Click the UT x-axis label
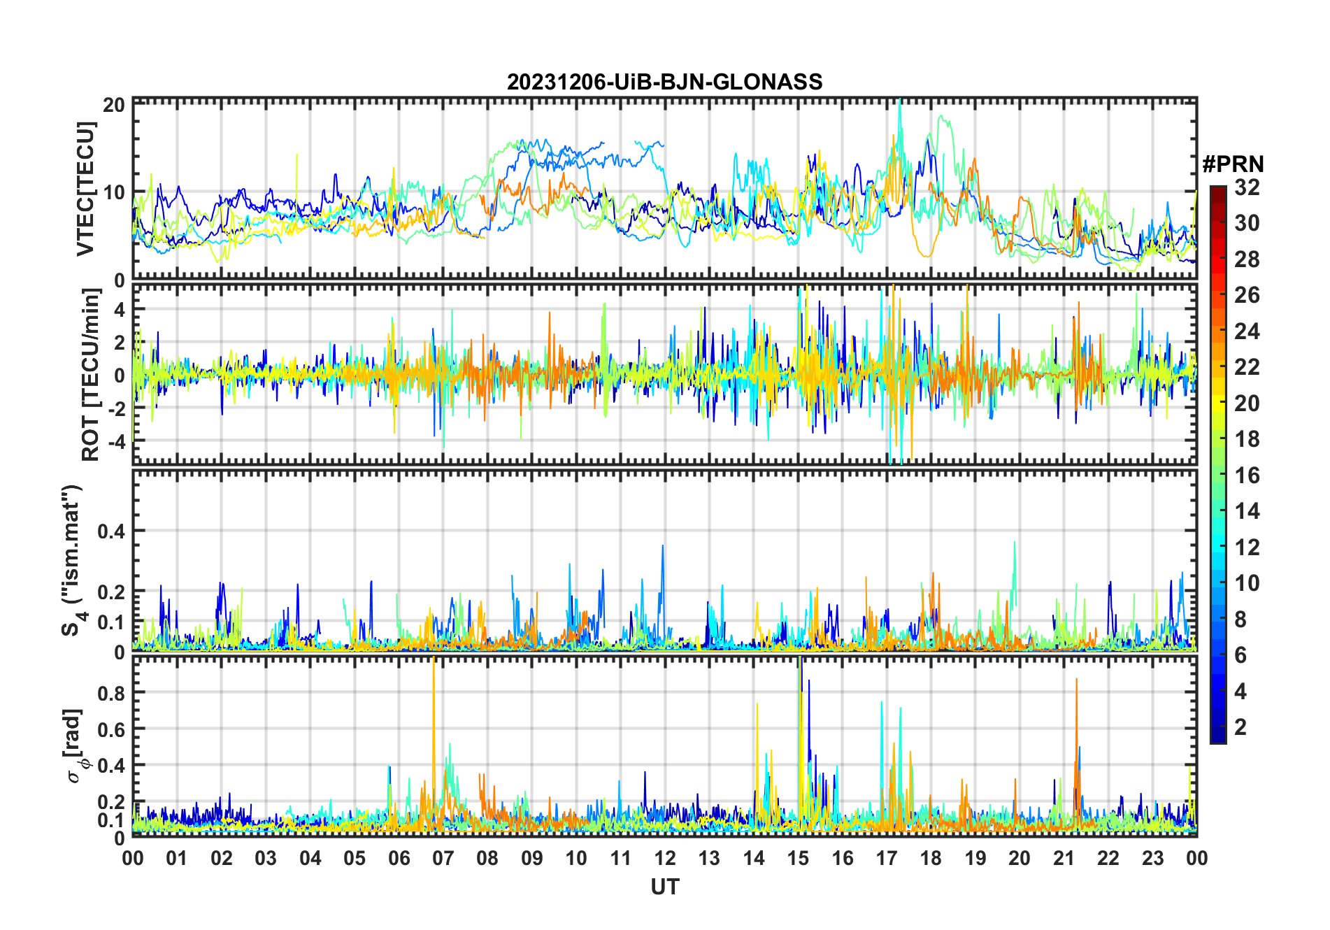1330x930 pixels. (x=664, y=887)
